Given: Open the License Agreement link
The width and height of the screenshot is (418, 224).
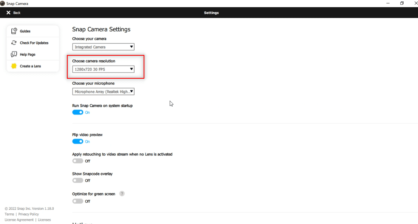Looking at the screenshot, I should [19, 220].
